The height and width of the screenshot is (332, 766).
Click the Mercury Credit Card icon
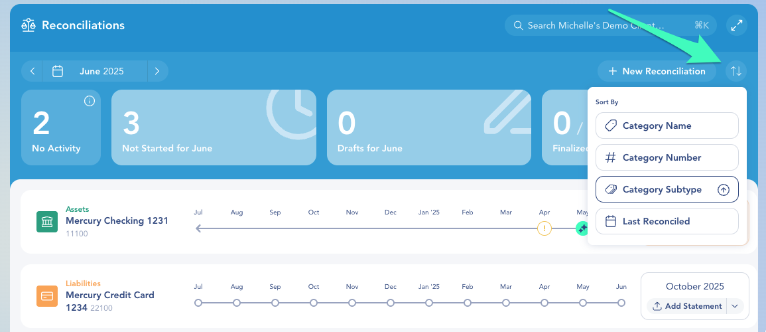pos(47,296)
